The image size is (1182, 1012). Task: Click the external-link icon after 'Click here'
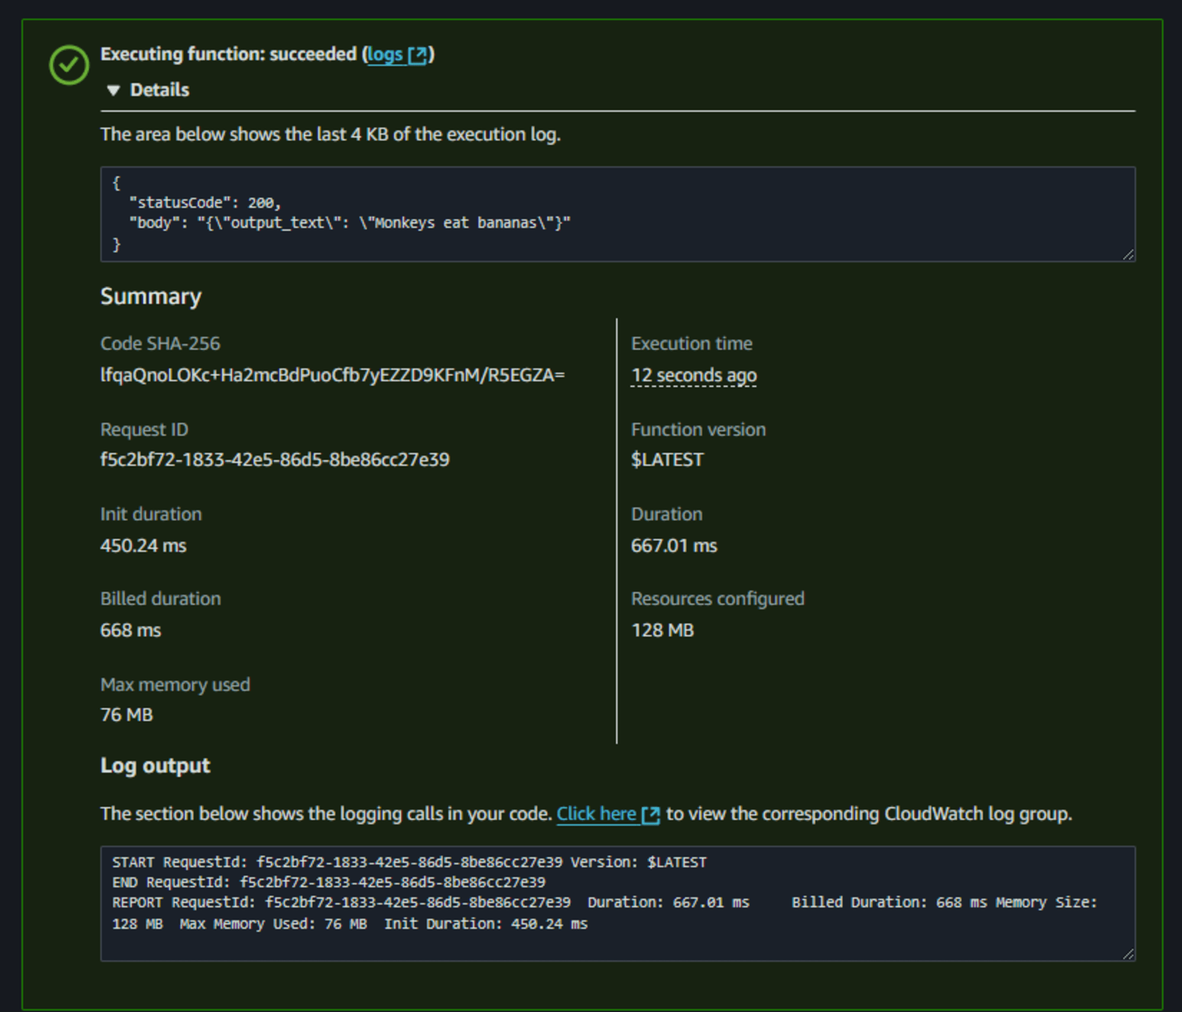pos(651,815)
